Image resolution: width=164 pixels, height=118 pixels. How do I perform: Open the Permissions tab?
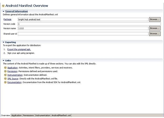pos(28,115)
